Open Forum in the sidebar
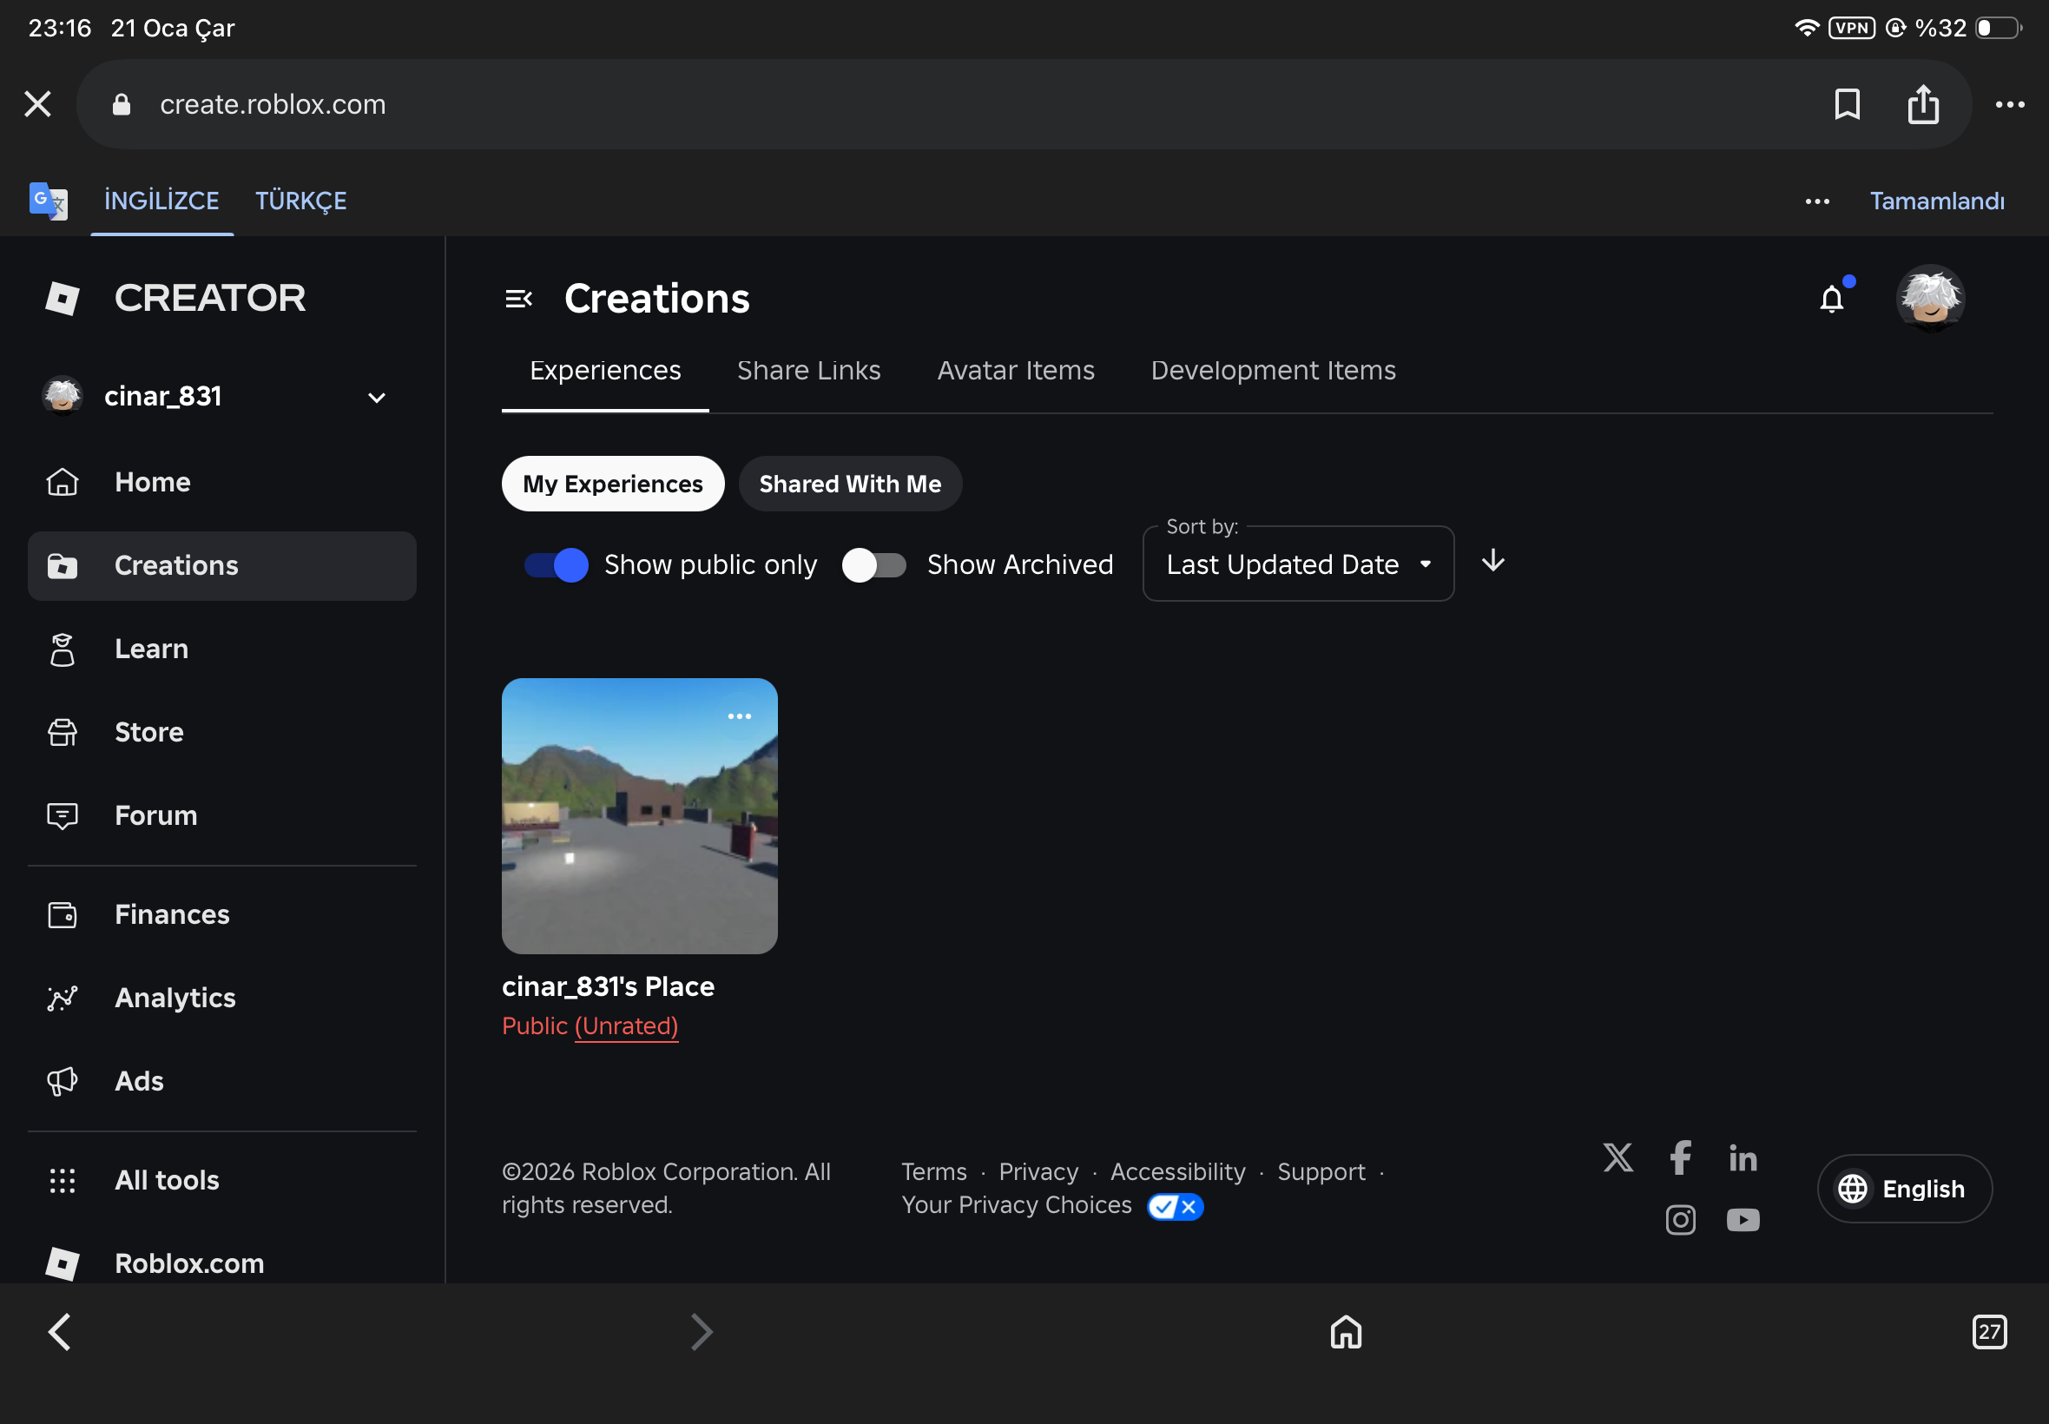The width and height of the screenshot is (2049, 1424). point(221,814)
